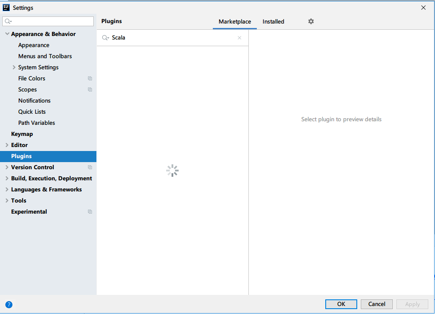Expand the Editor settings section
The width and height of the screenshot is (435, 314).
[7, 145]
